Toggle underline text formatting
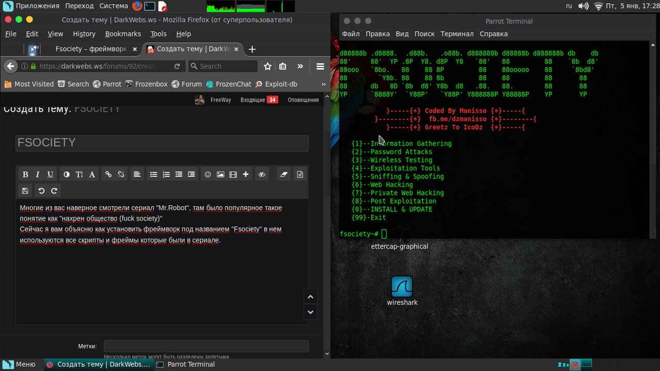 pos(50,175)
